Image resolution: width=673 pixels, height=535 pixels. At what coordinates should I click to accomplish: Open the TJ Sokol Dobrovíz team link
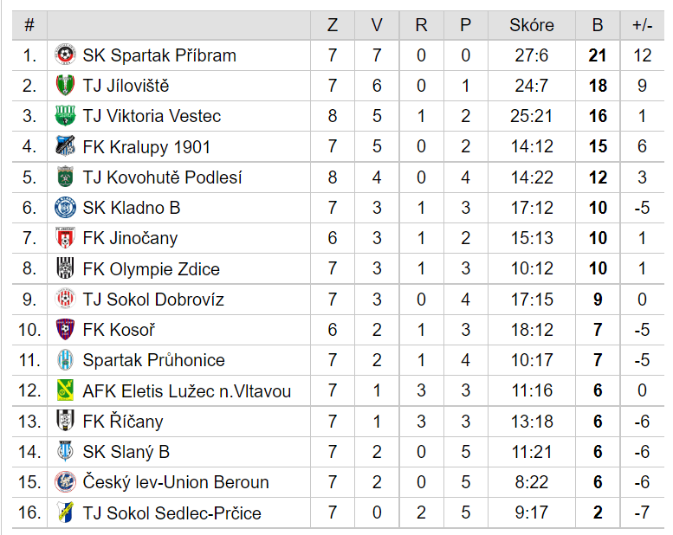tap(153, 300)
